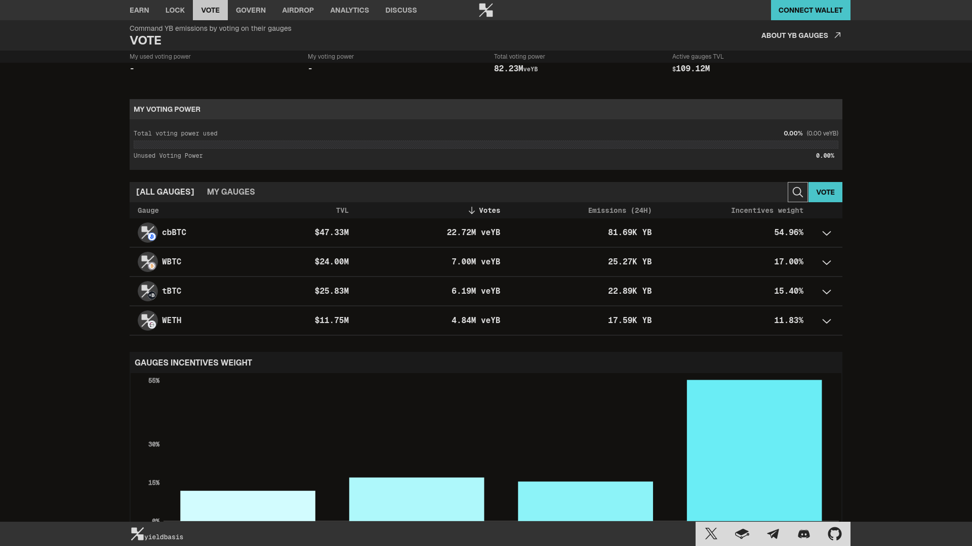Click the cbBTC gauge token icon
The image size is (972, 546).
[147, 233]
